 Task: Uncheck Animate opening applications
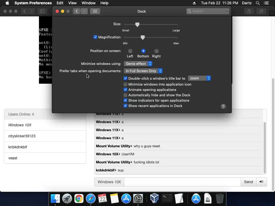coord(125,90)
